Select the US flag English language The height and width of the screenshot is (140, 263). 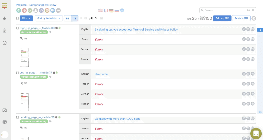[x=100, y=10]
